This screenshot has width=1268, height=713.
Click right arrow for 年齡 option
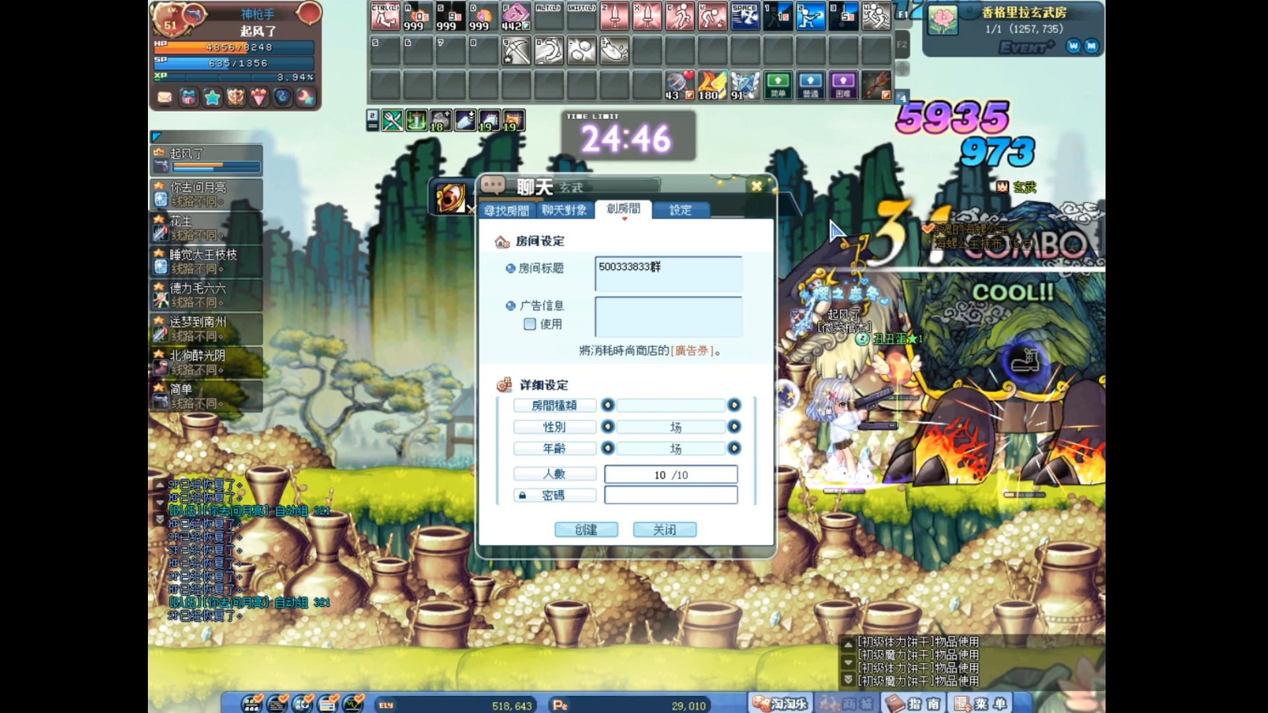pyautogui.click(x=734, y=449)
